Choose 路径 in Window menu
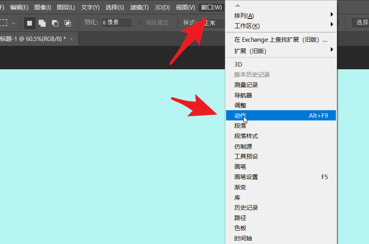The image size is (369, 244). pyautogui.click(x=281, y=218)
